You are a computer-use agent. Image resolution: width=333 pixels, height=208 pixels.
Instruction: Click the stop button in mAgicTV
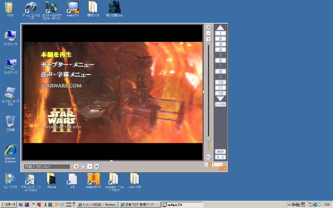83,167
